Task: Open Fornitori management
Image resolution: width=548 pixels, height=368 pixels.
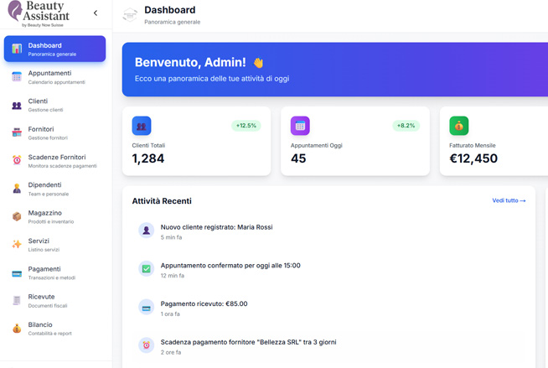Action: [54, 132]
